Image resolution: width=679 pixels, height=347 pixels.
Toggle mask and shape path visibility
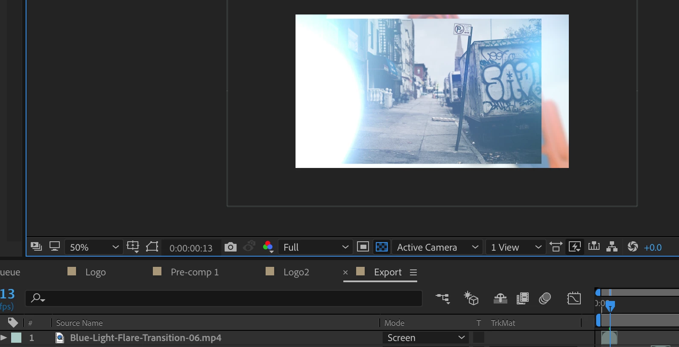click(152, 246)
